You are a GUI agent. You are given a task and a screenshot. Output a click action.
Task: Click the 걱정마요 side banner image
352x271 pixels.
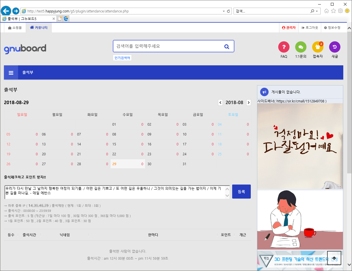pyautogui.click(x=300, y=146)
